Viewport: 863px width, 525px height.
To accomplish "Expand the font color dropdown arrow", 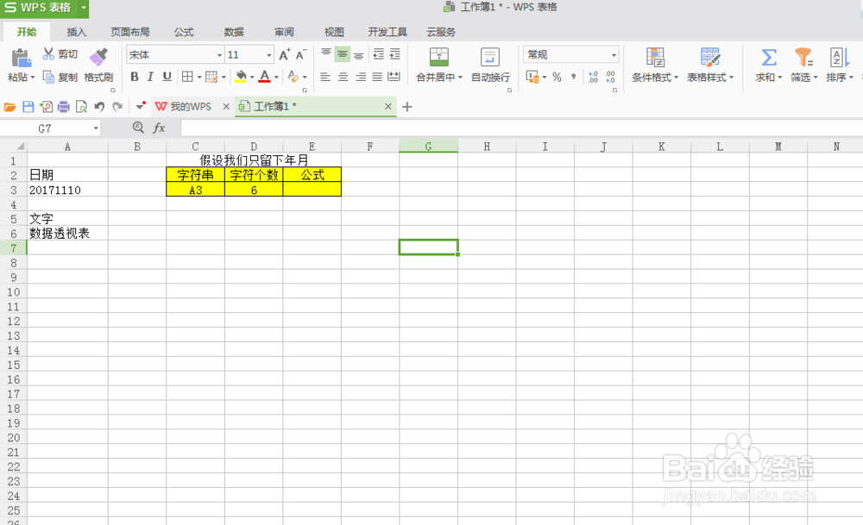I will pos(276,78).
